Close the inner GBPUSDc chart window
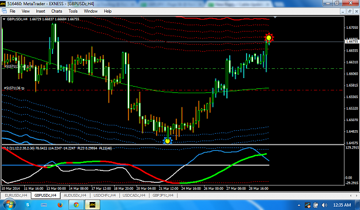 357,11
